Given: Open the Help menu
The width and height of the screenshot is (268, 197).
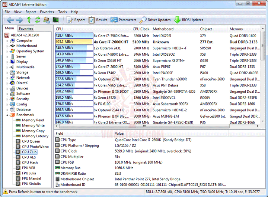Looking at the screenshot, I should 74,12.
